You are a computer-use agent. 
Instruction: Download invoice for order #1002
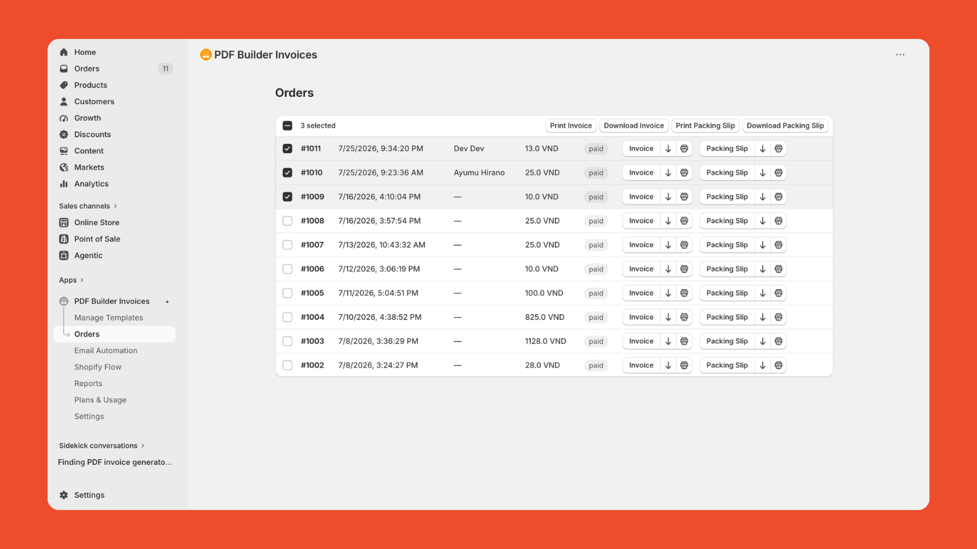coord(669,365)
